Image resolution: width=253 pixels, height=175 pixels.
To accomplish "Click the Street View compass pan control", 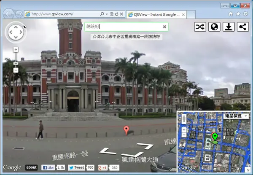I will 16,32.
